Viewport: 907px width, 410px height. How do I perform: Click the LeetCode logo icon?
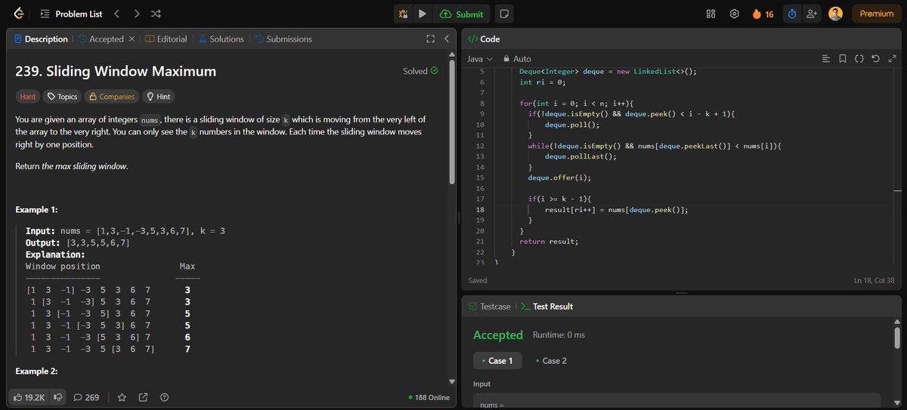[19, 14]
